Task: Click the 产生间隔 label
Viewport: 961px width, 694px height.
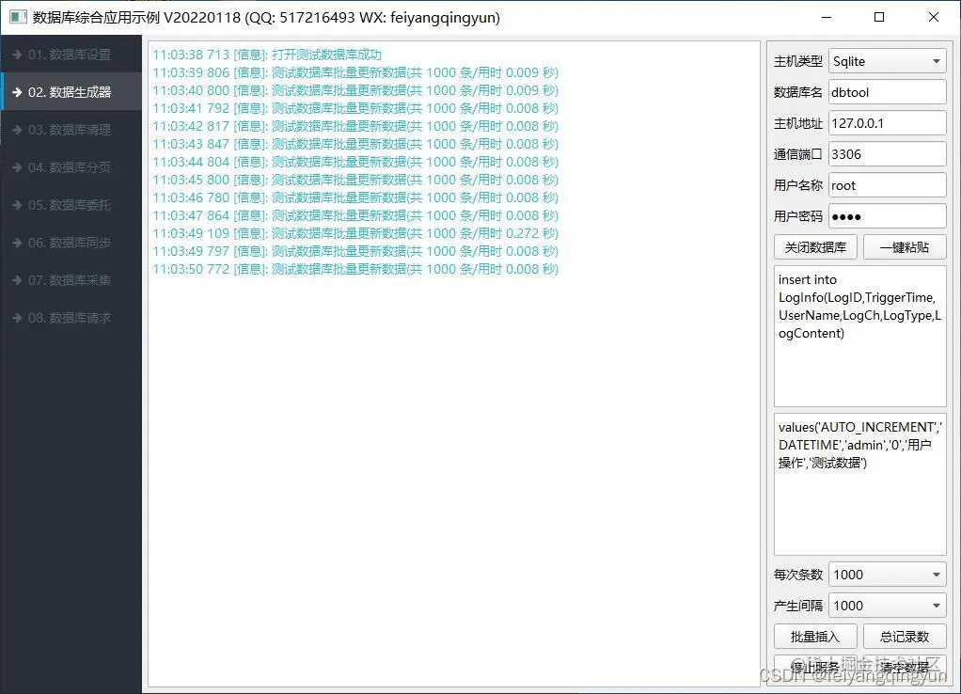Action: pyautogui.click(x=798, y=606)
